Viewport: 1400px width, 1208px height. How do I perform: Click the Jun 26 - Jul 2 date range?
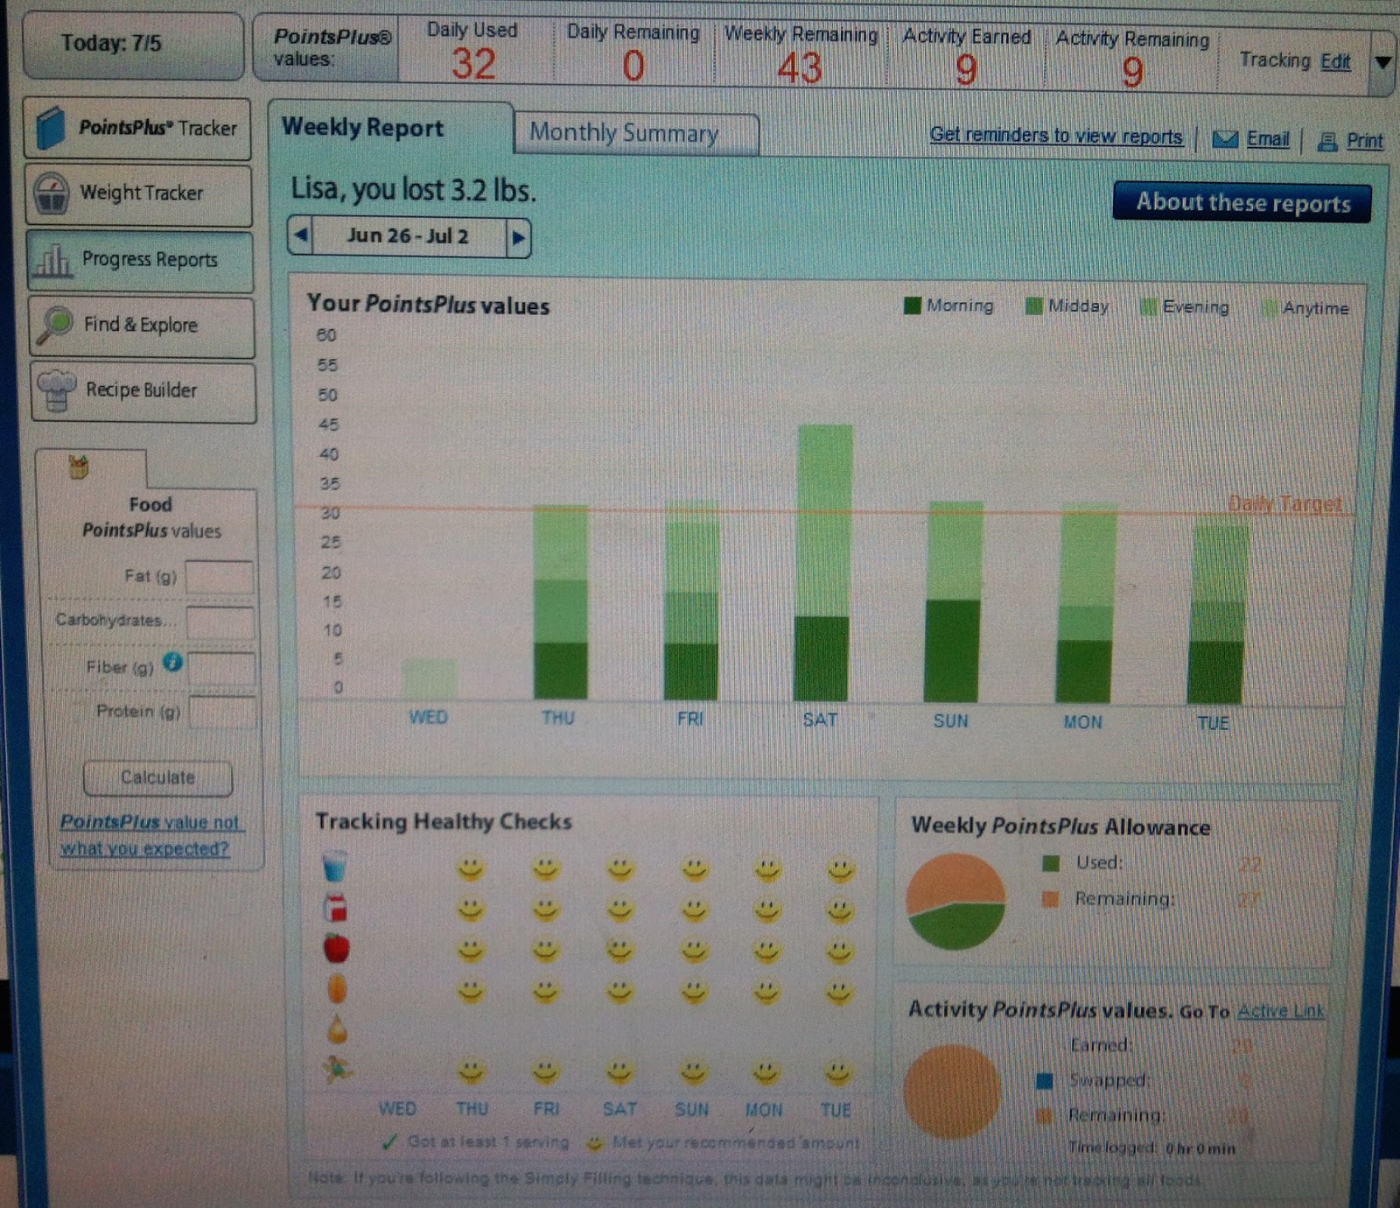[x=409, y=236]
